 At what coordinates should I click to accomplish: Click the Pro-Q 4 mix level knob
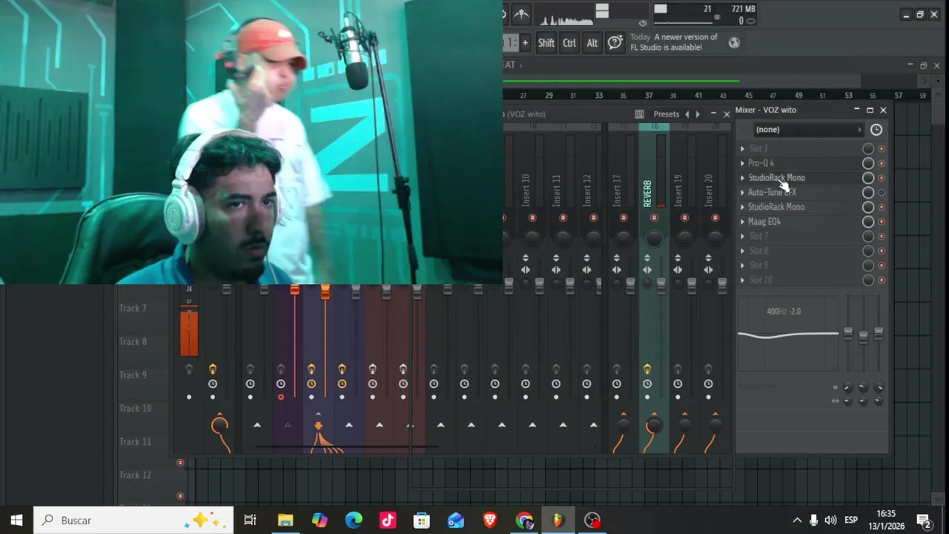(868, 163)
